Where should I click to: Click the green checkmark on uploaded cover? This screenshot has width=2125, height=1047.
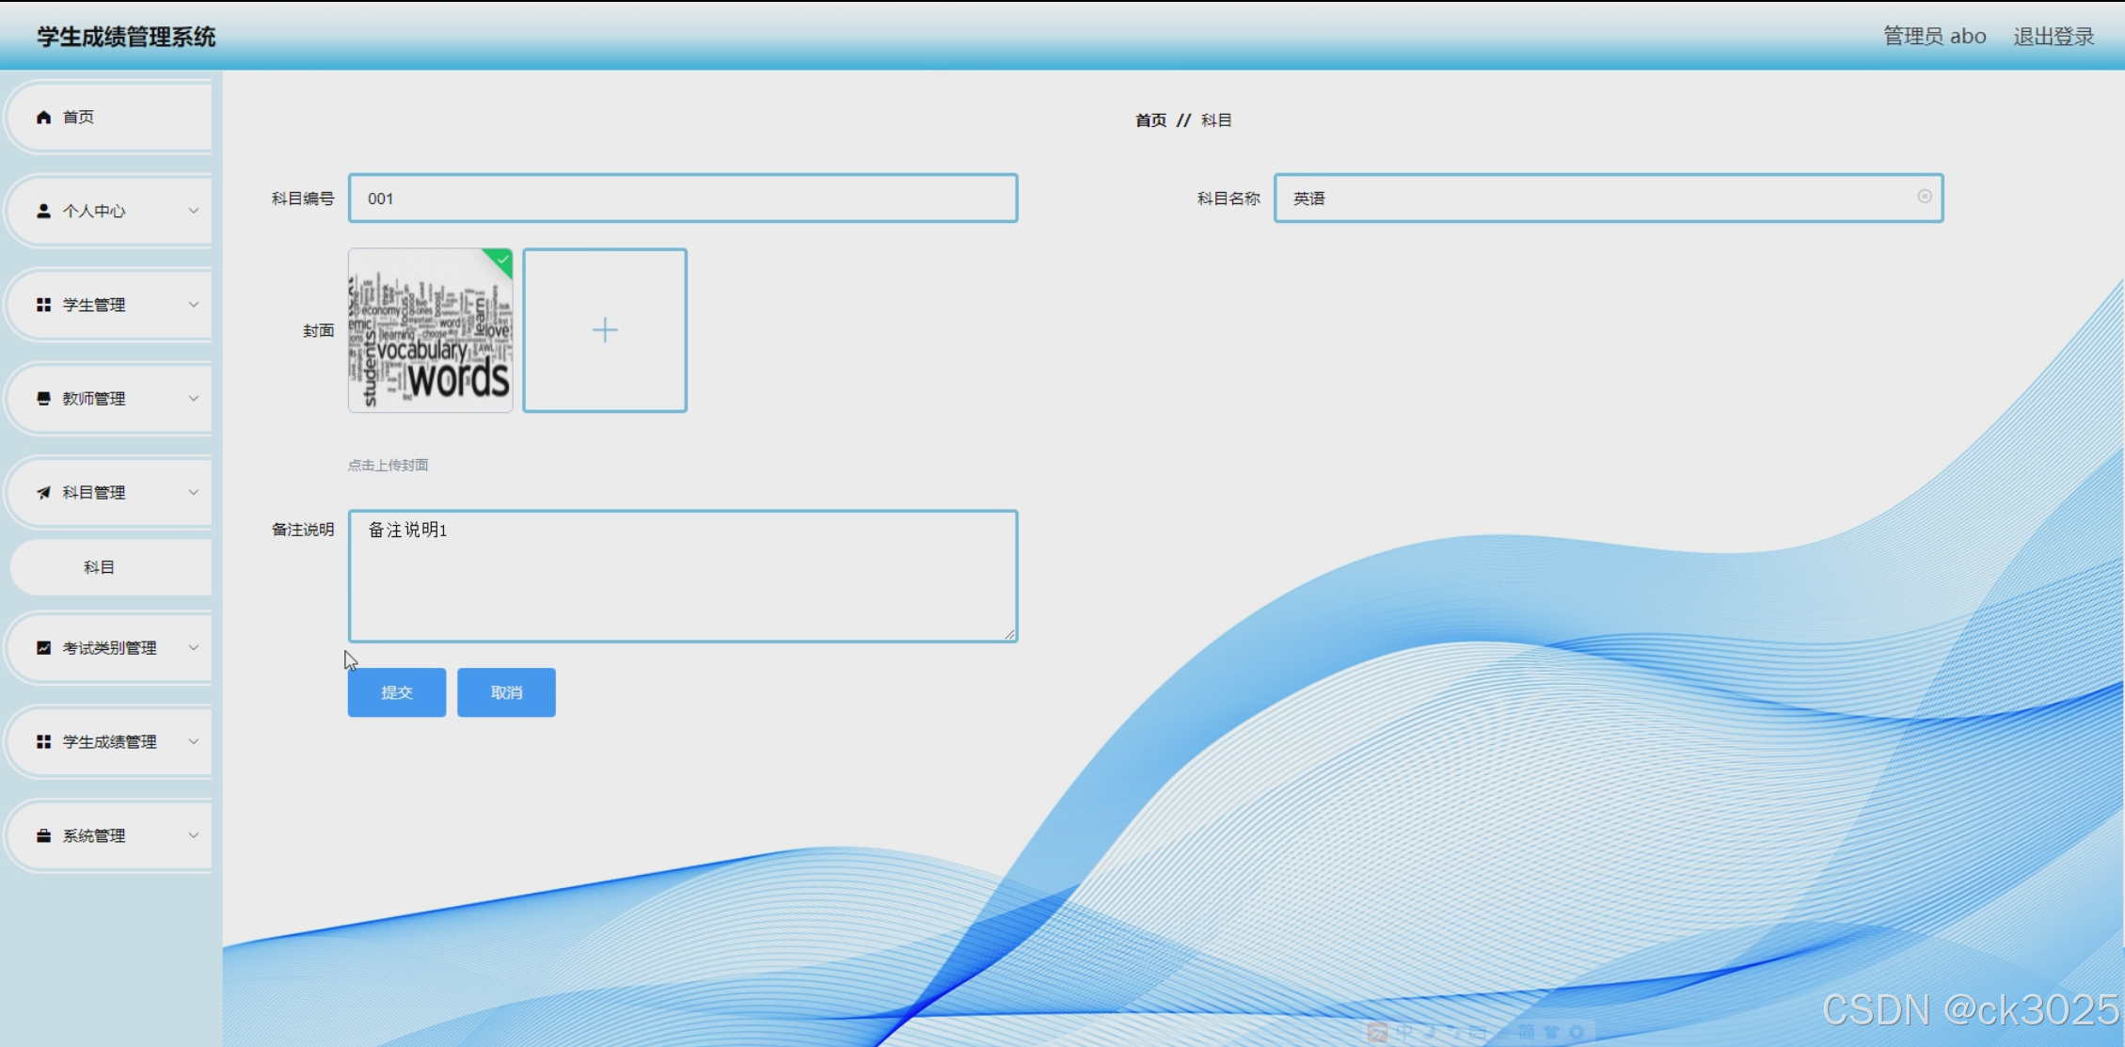point(502,260)
